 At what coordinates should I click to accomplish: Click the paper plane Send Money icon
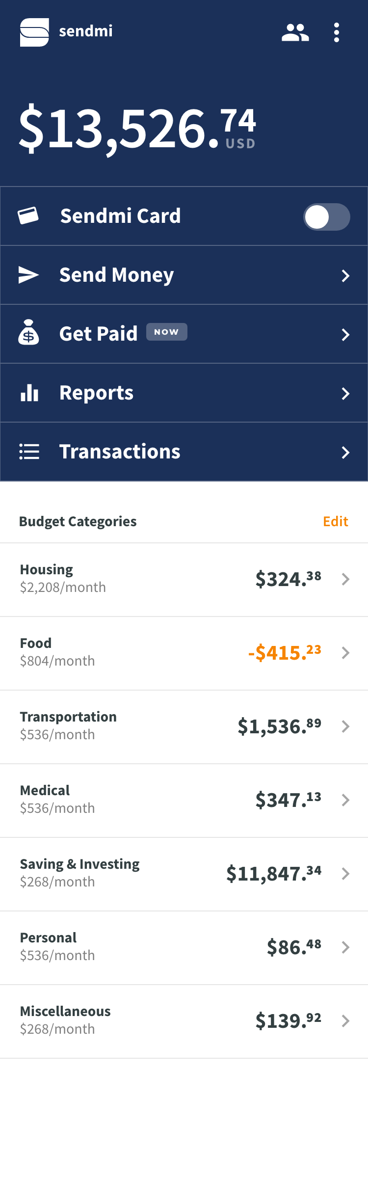coord(28,275)
